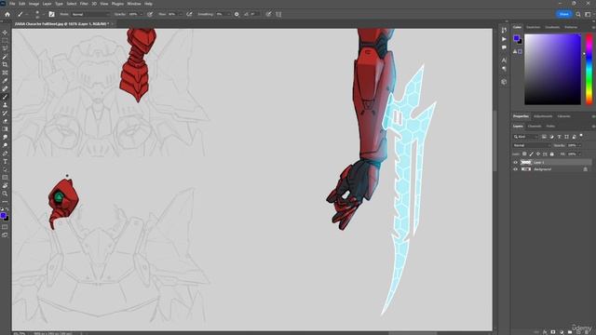Select the Rectangle shape tool
The width and height of the screenshot is (596, 335).
pyautogui.click(x=5, y=178)
